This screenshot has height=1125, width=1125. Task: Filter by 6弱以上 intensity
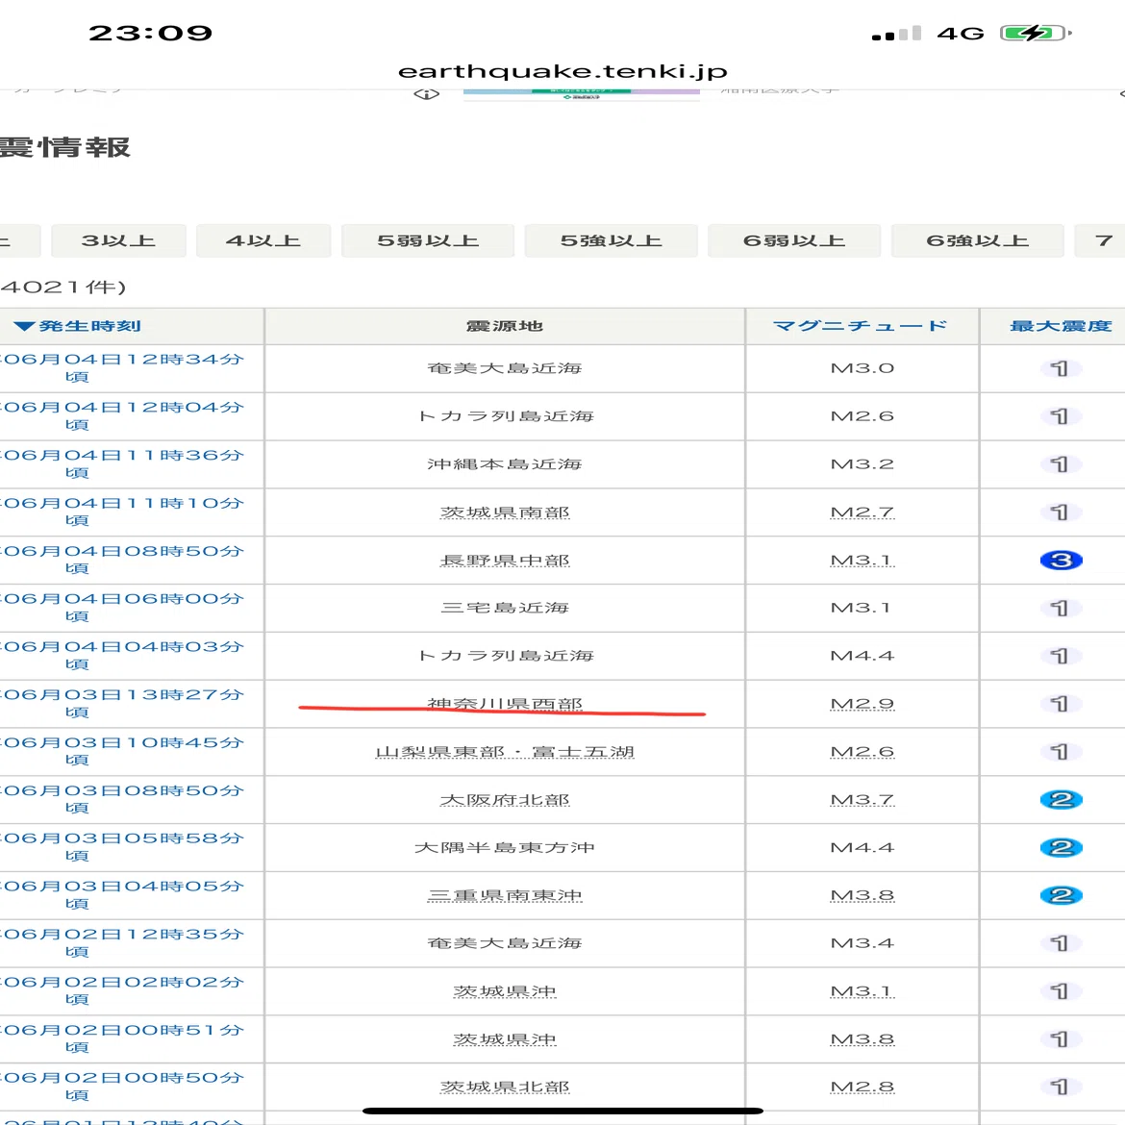(x=793, y=240)
